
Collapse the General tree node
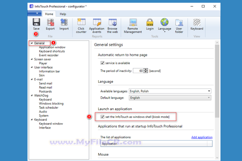pos(32,43)
